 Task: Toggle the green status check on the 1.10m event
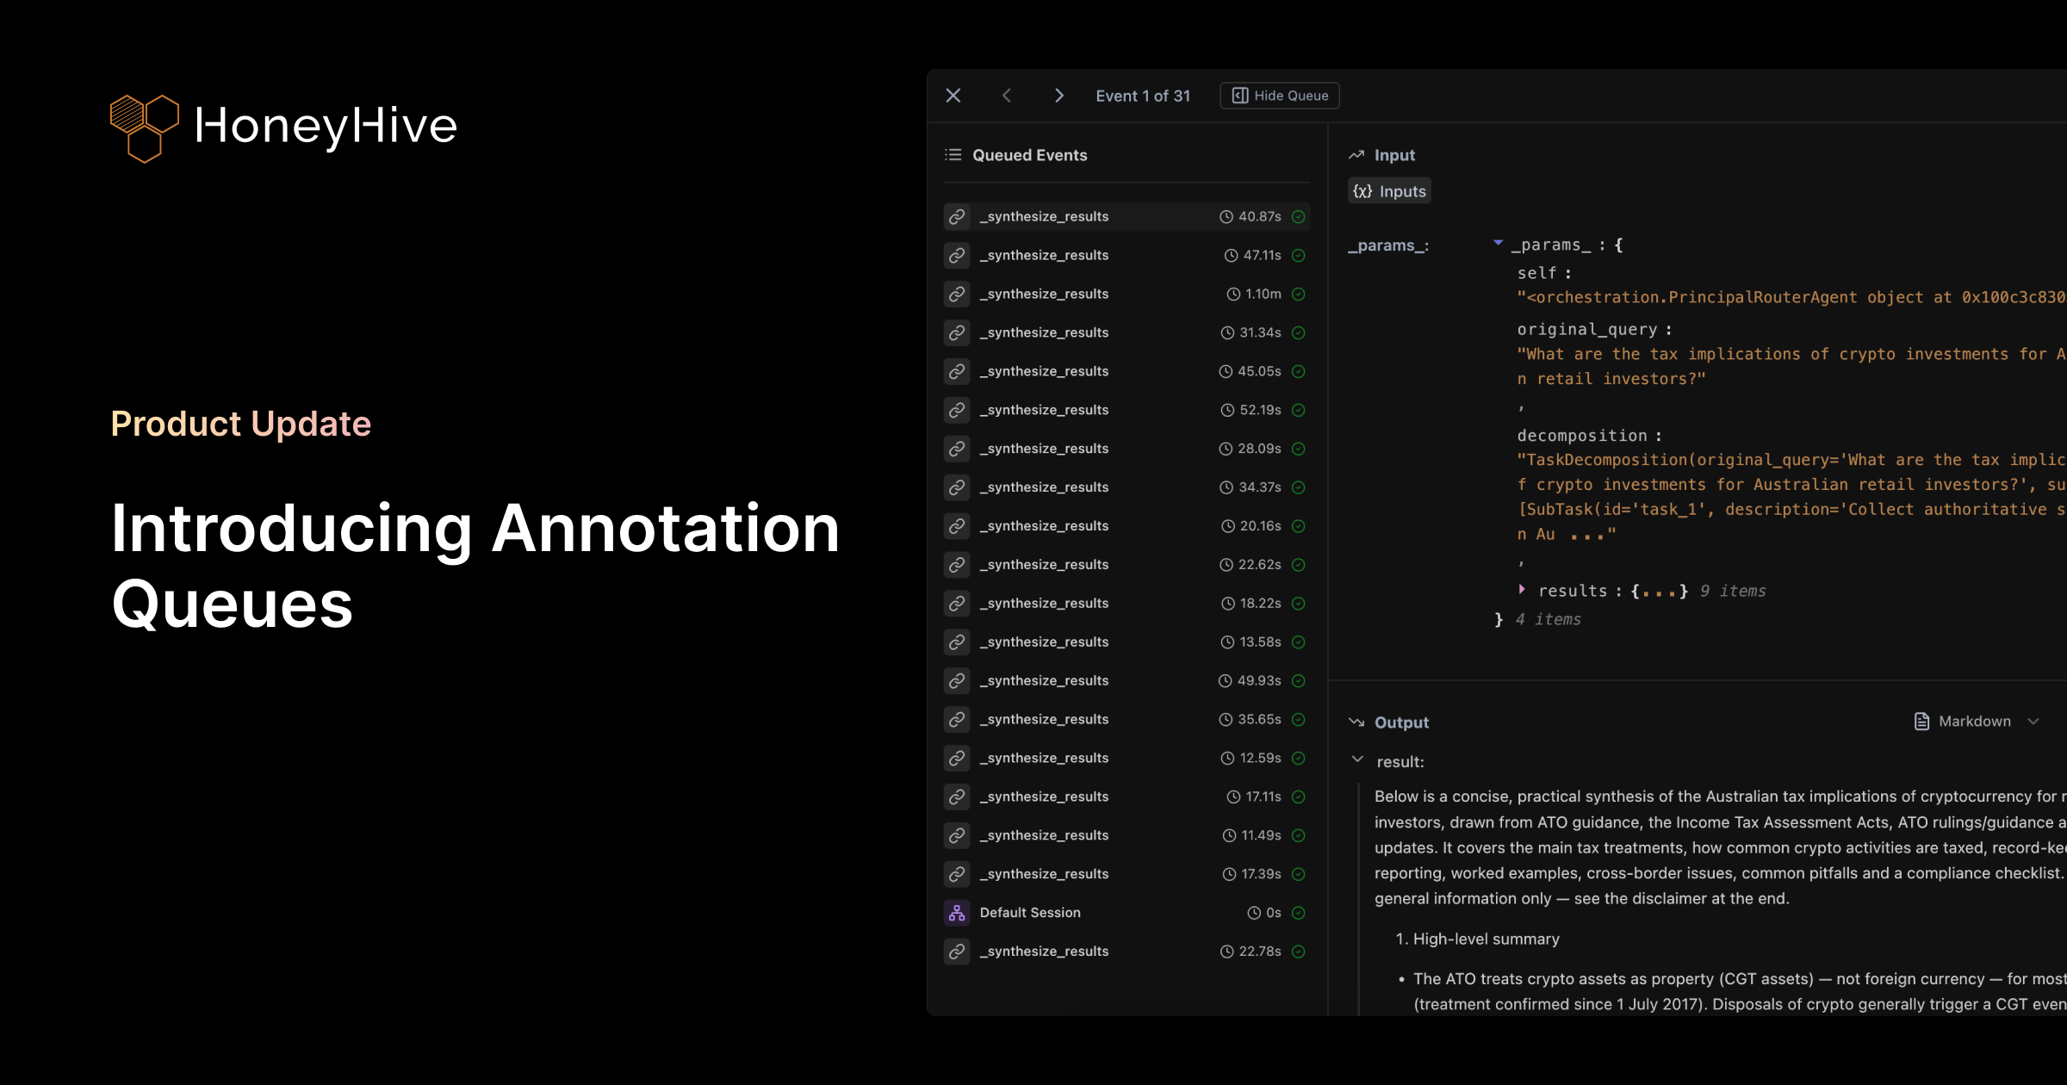pyautogui.click(x=1299, y=294)
